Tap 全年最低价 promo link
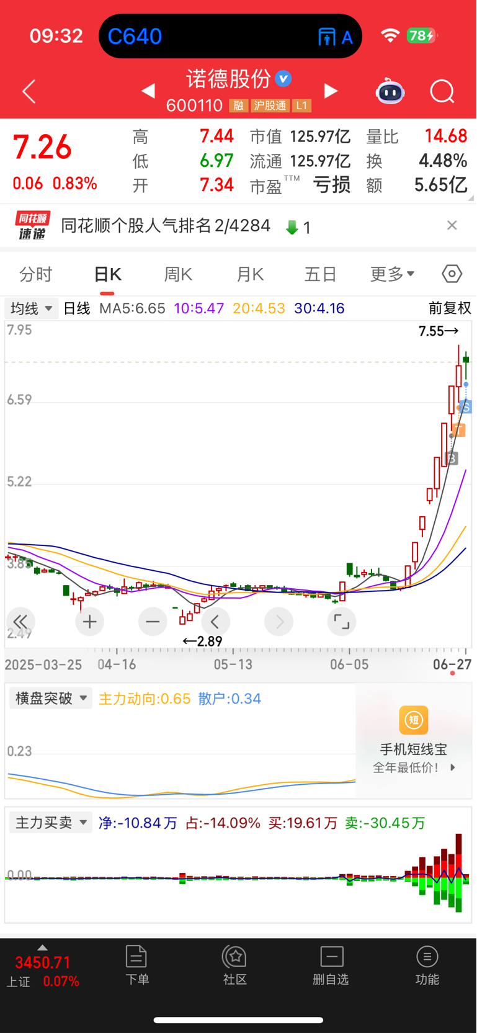This screenshot has width=477, height=1033. point(414,767)
